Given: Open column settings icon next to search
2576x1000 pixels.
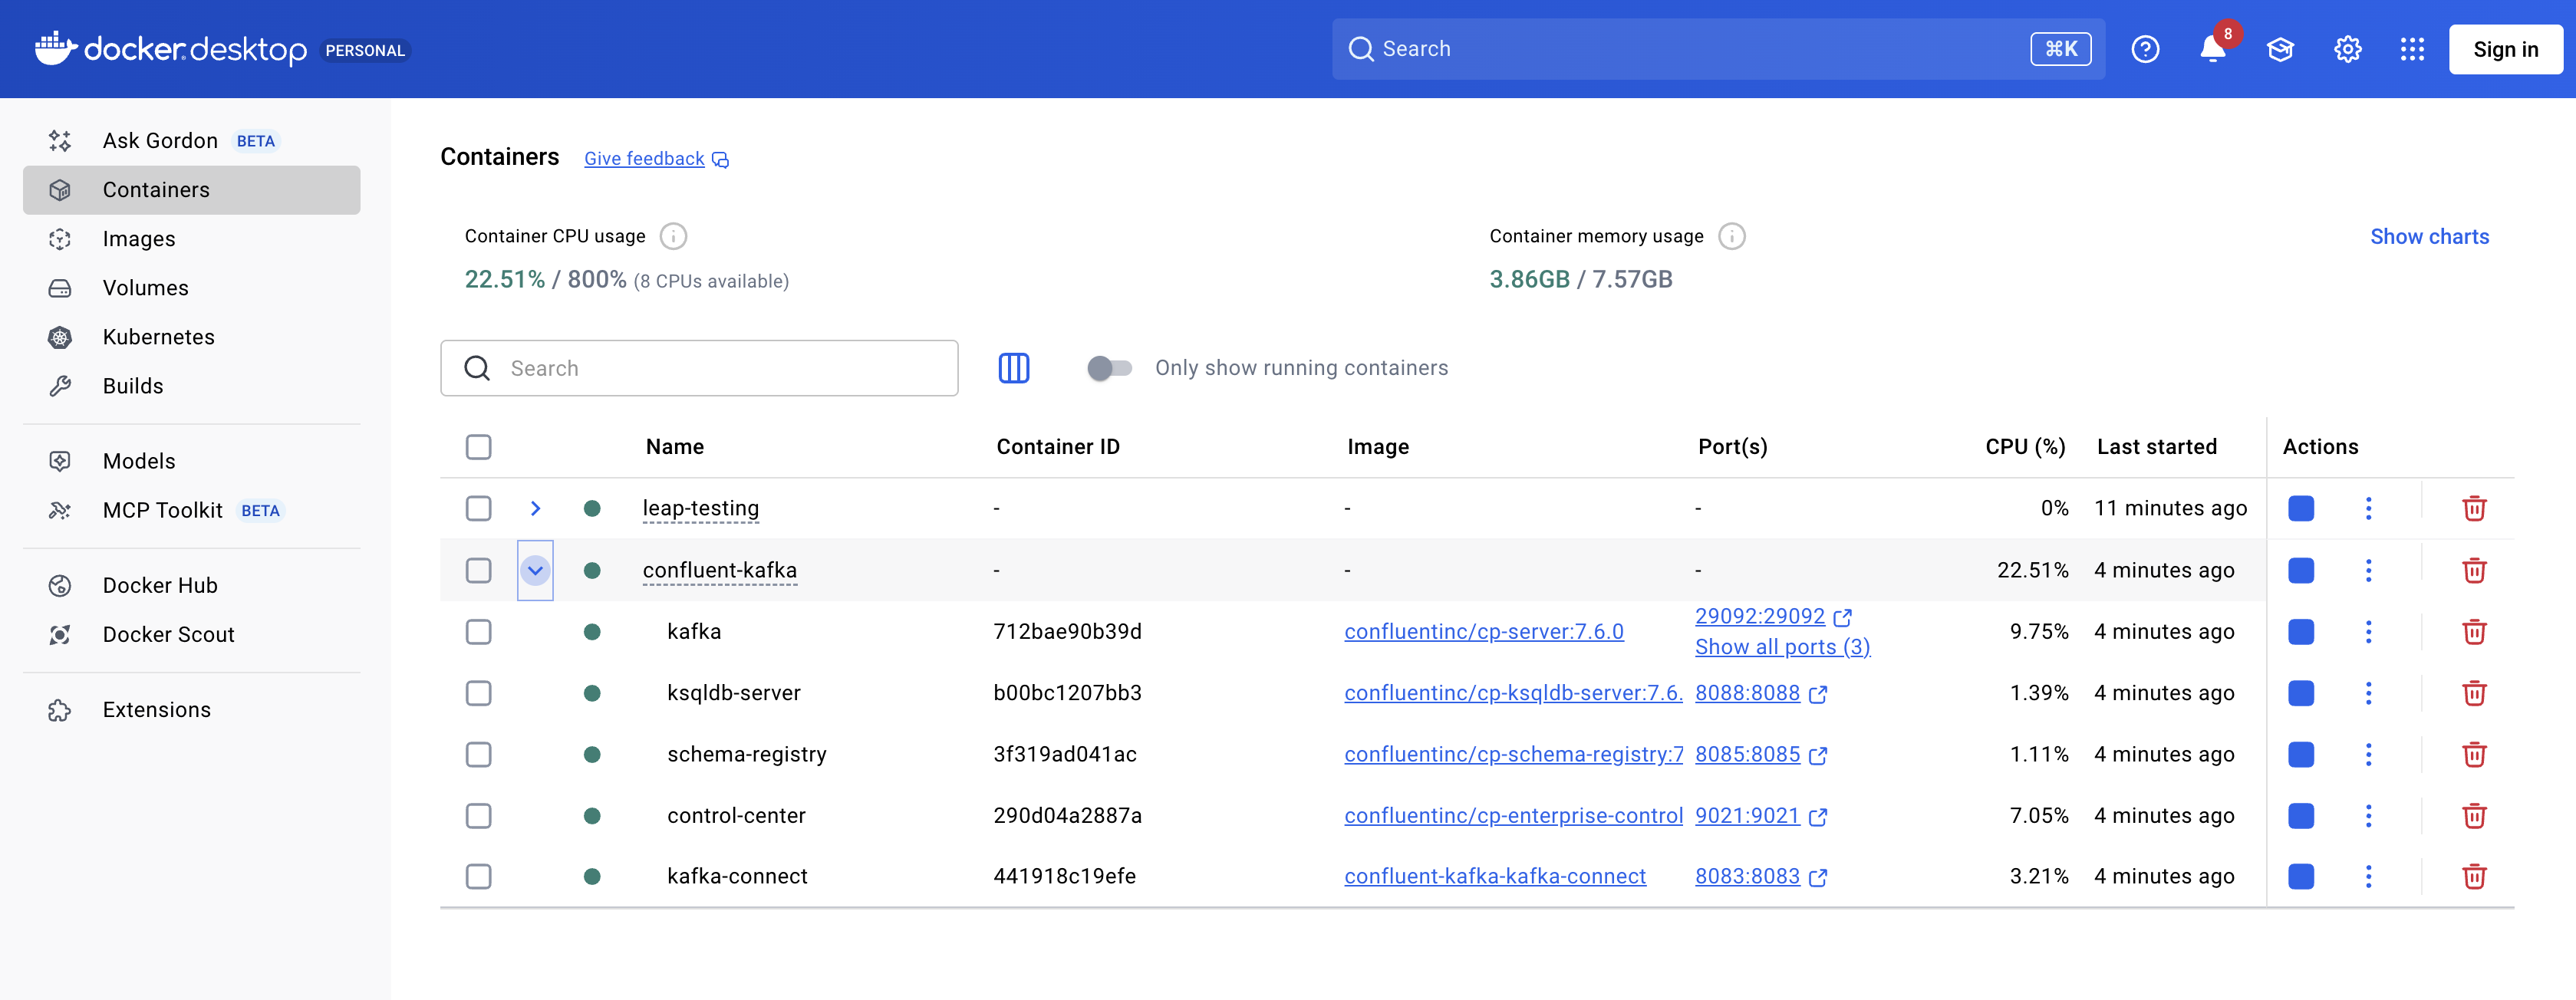Looking at the screenshot, I should tap(1013, 368).
